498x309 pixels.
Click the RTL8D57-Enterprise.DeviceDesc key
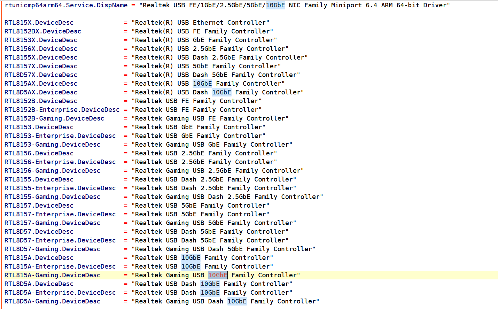click(x=60, y=240)
